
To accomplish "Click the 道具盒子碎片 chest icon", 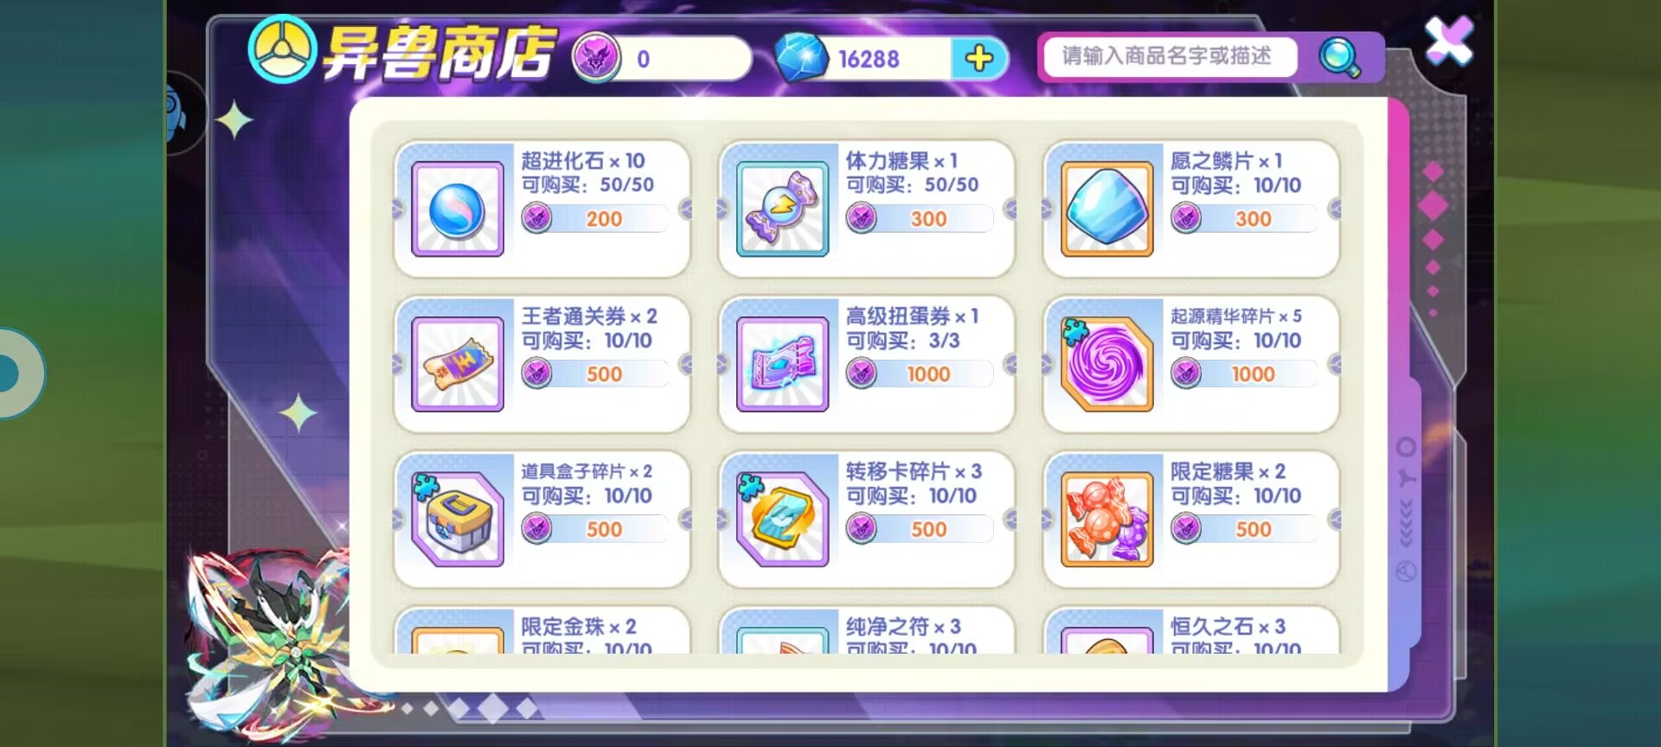I will (x=457, y=520).
